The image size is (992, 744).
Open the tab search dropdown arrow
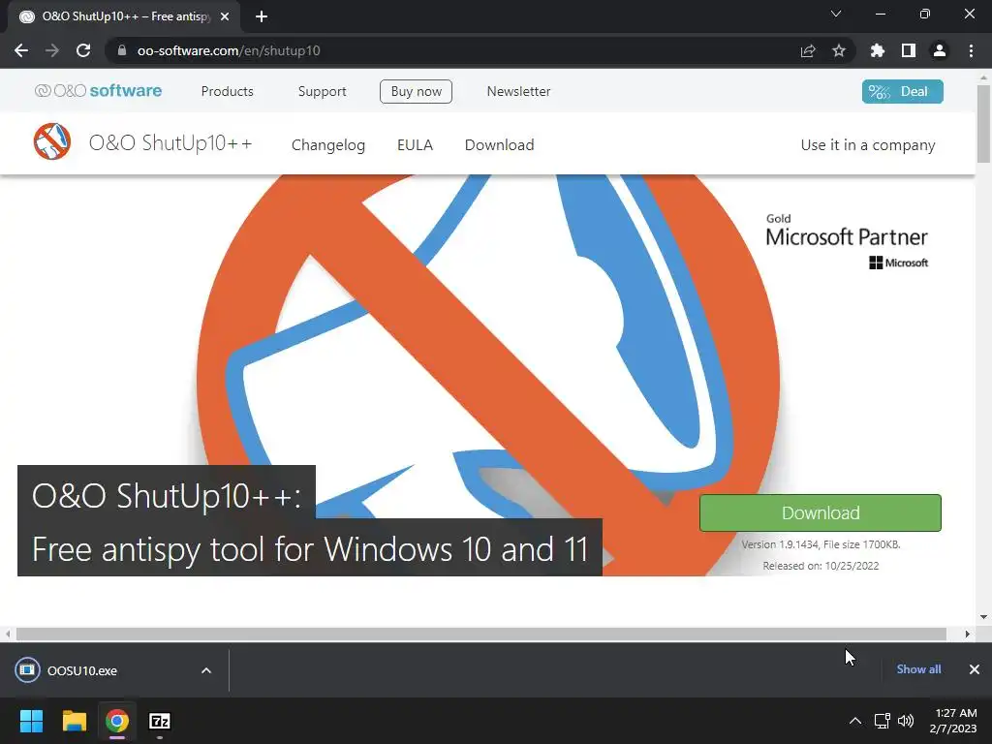[836, 14]
